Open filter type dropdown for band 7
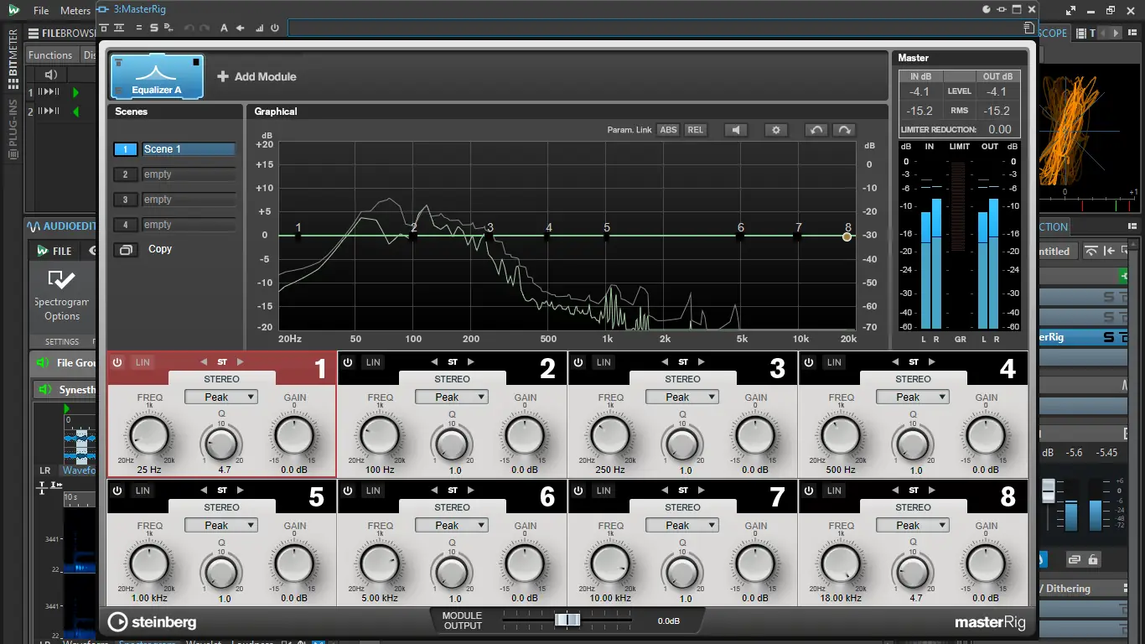The width and height of the screenshot is (1145, 644). (681, 525)
